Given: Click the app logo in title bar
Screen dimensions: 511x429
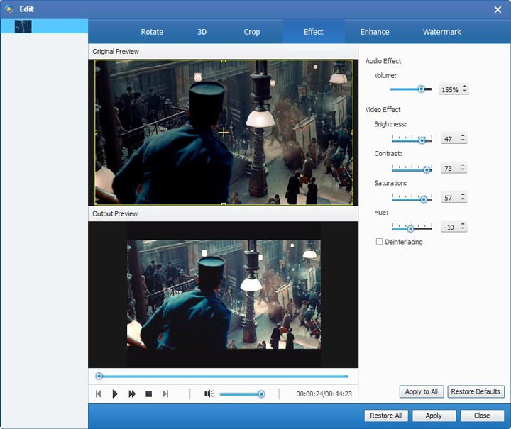Looking at the screenshot, I should point(9,9).
